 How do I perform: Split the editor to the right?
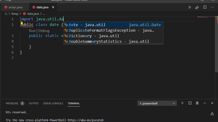(205, 7)
